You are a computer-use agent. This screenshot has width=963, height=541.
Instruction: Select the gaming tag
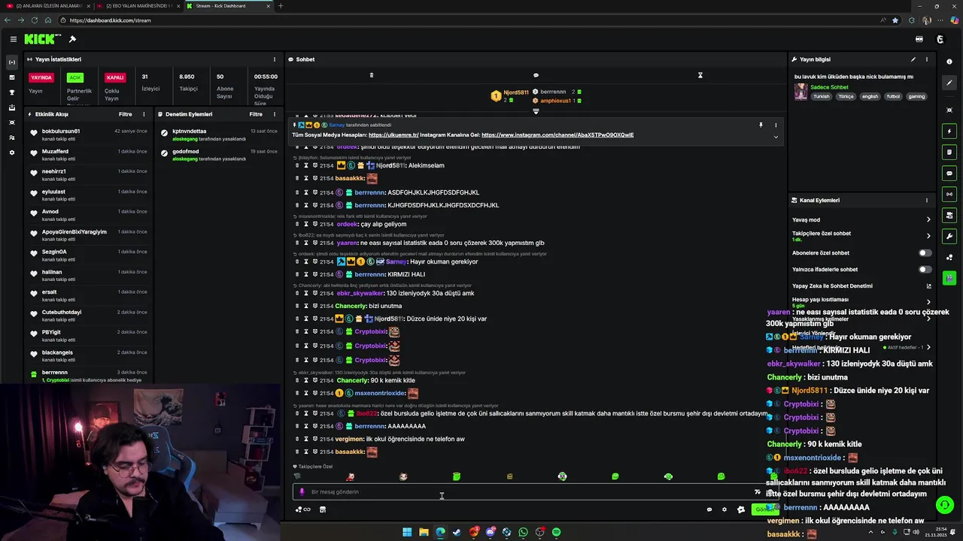(x=916, y=97)
